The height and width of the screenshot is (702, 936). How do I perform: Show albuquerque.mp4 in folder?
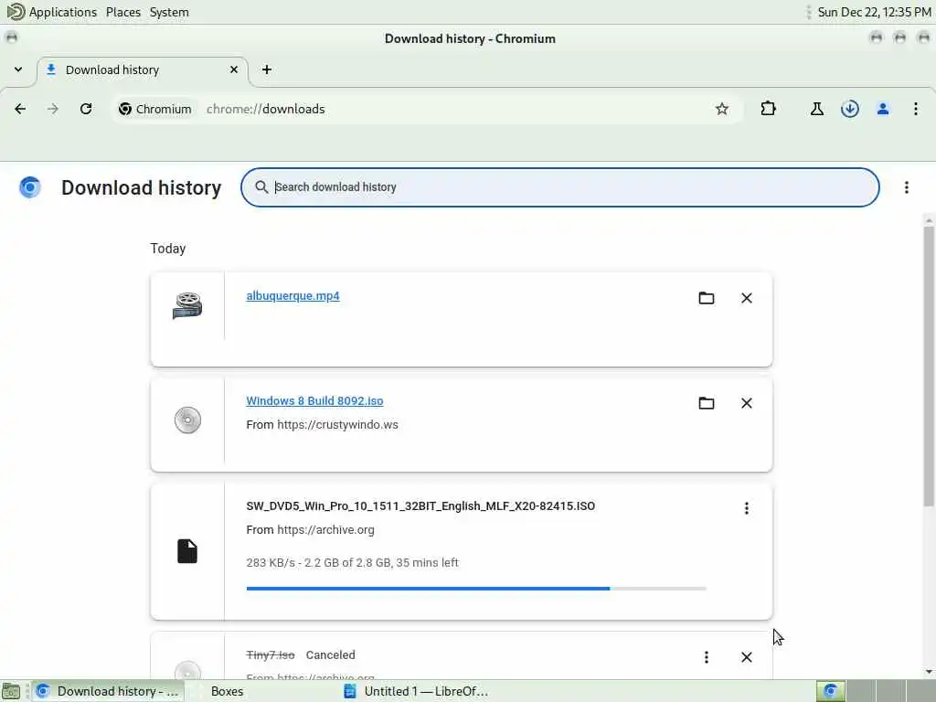tap(707, 298)
